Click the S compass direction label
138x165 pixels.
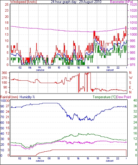[x=130, y=83]
